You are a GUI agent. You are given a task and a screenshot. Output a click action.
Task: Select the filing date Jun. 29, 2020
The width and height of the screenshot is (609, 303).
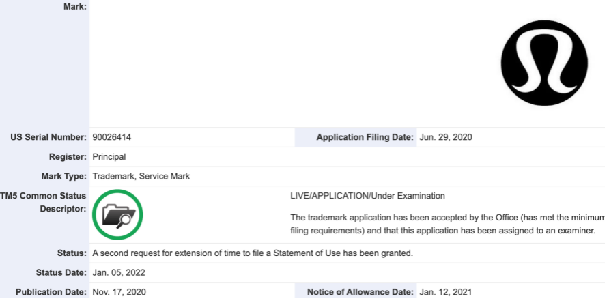point(446,137)
